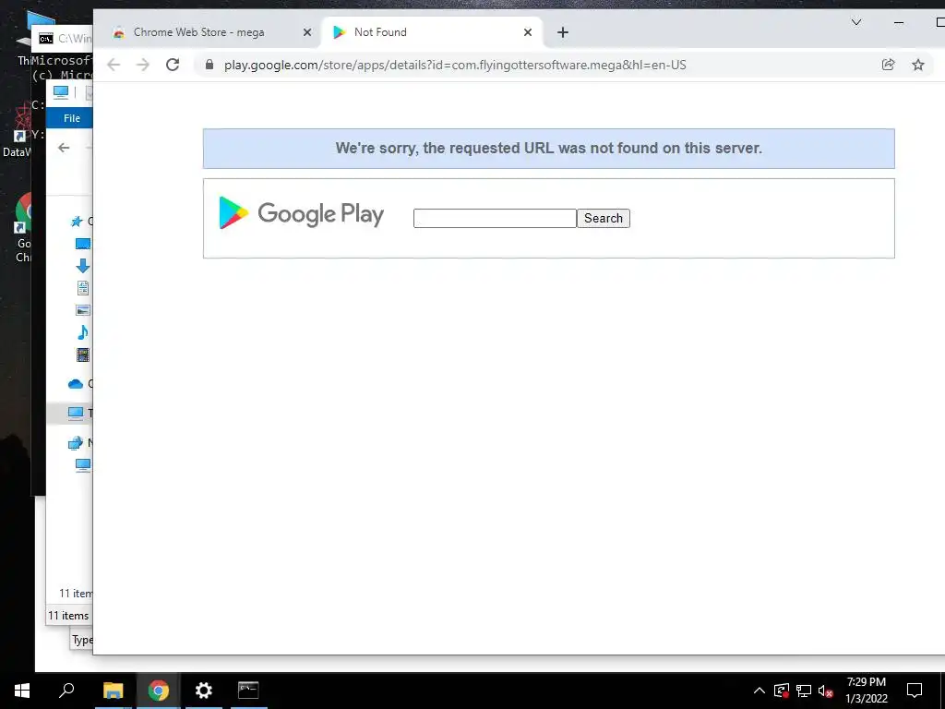
Task: Click the Chrome icon on the taskbar
Action: coord(159,691)
